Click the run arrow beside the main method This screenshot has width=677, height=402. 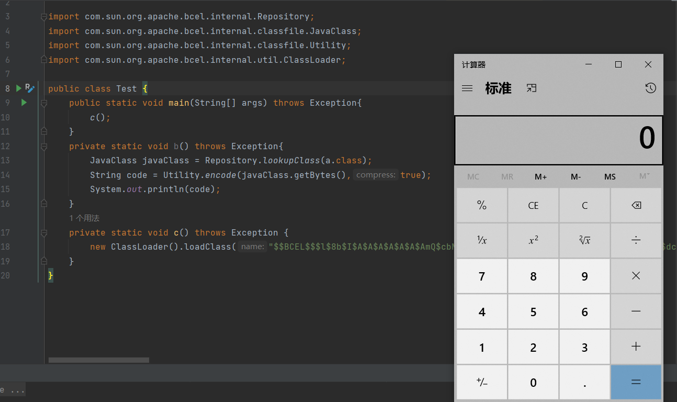coord(24,103)
